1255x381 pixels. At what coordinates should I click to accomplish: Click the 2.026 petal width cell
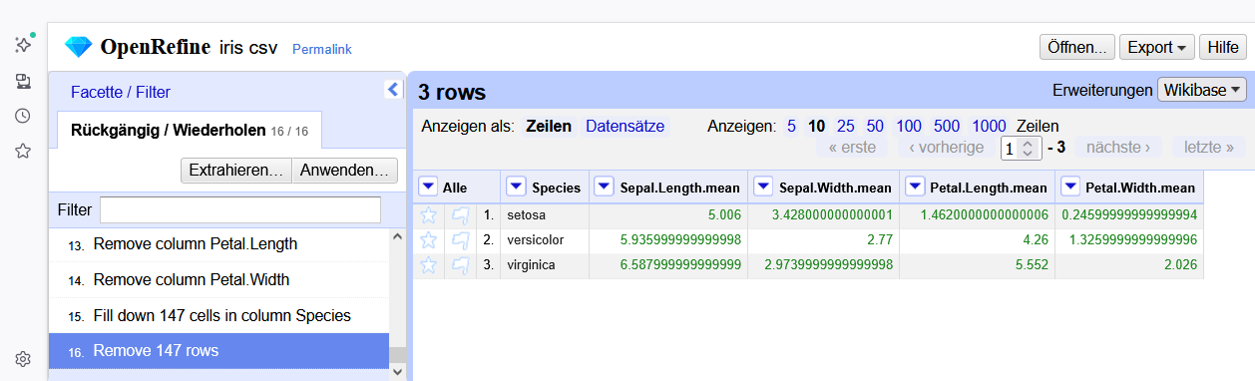click(1129, 265)
